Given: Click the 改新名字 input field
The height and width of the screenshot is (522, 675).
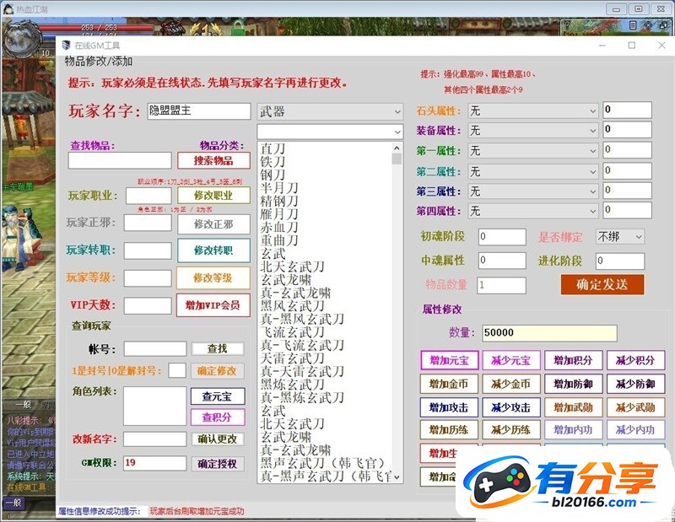Looking at the screenshot, I should tap(155, 439).
